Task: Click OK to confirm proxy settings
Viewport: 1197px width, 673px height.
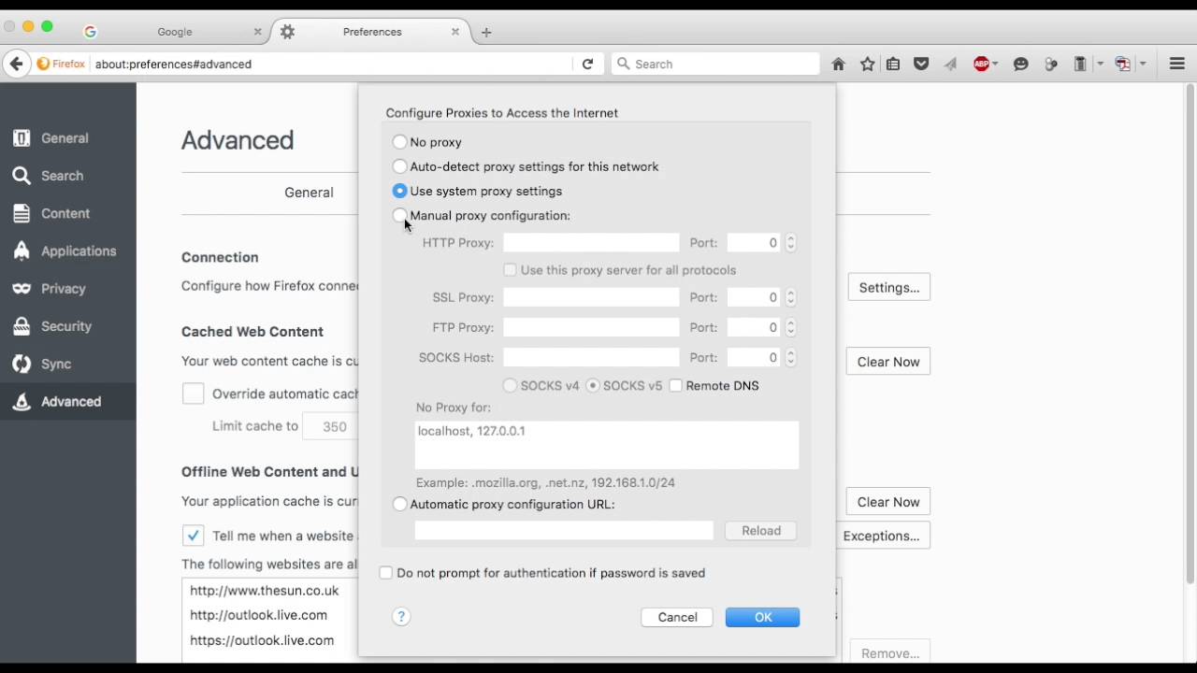Action: coord(762,618)
